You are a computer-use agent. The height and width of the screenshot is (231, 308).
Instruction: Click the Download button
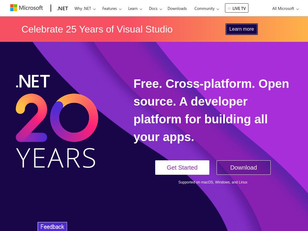243,167
